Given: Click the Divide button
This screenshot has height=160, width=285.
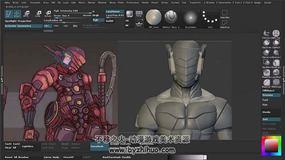Looking at the screenshot, I should (271, 112).
